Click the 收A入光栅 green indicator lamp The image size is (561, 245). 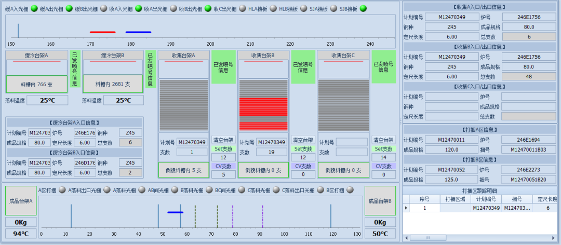pos(139,8)
